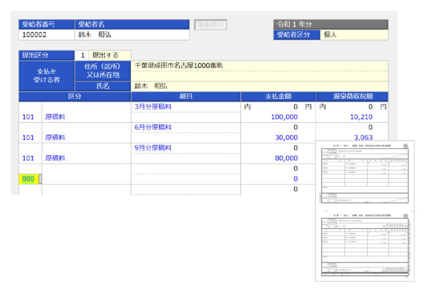Select recipient number field 100002
This screenshot has width=426, height=293.
[x=47, y=35]
